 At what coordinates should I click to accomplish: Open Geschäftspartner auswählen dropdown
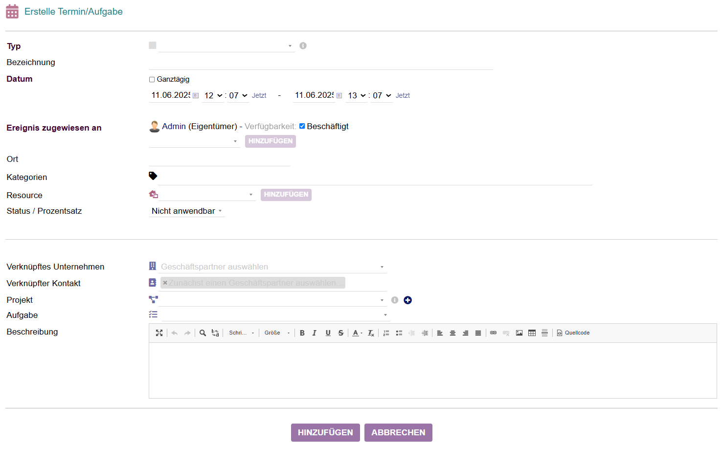(272, 267)
